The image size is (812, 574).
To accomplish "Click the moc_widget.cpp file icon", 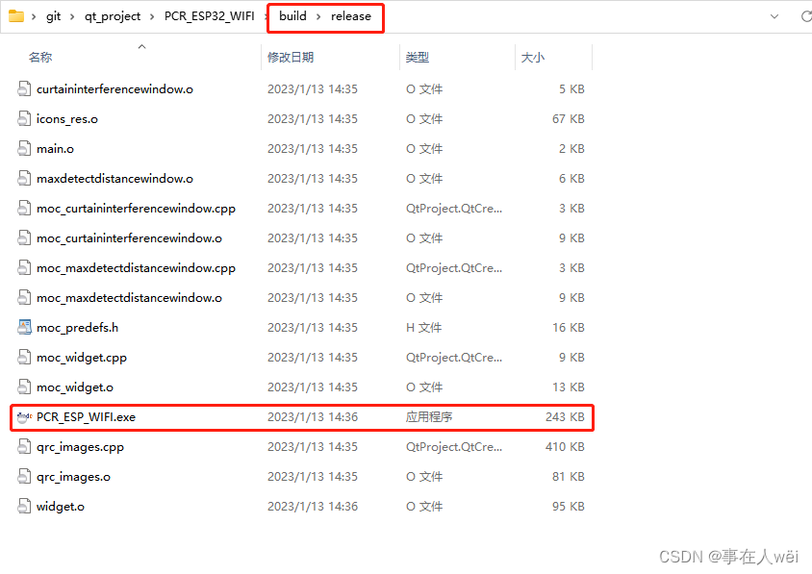I will (24, 357).
